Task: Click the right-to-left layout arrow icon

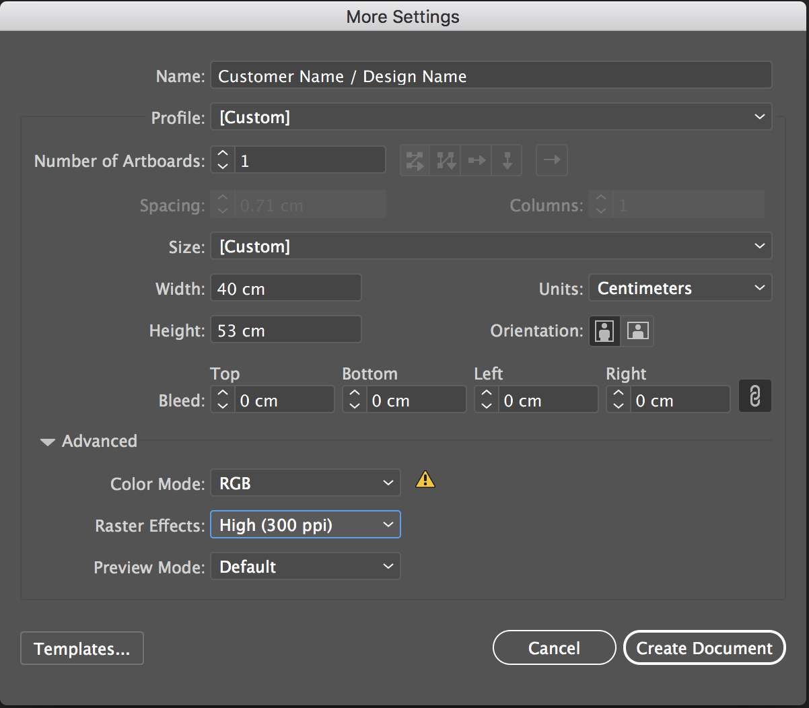Action: pos(552,160)
